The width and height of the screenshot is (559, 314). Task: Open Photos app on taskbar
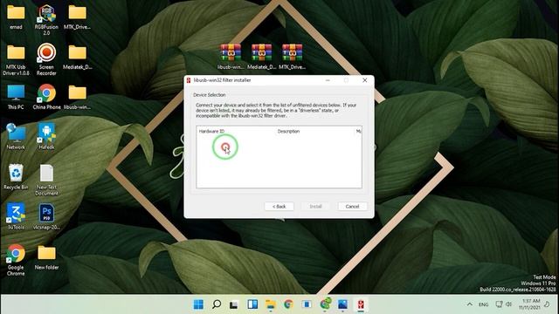tap(342, 304)
